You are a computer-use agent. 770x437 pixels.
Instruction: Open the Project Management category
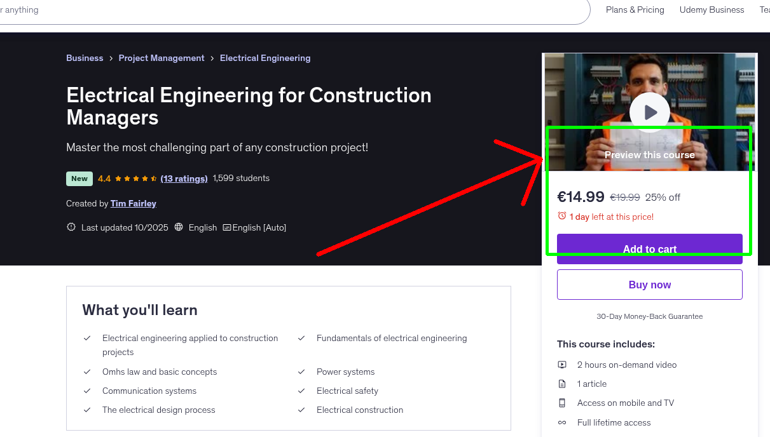pos(162,58)
